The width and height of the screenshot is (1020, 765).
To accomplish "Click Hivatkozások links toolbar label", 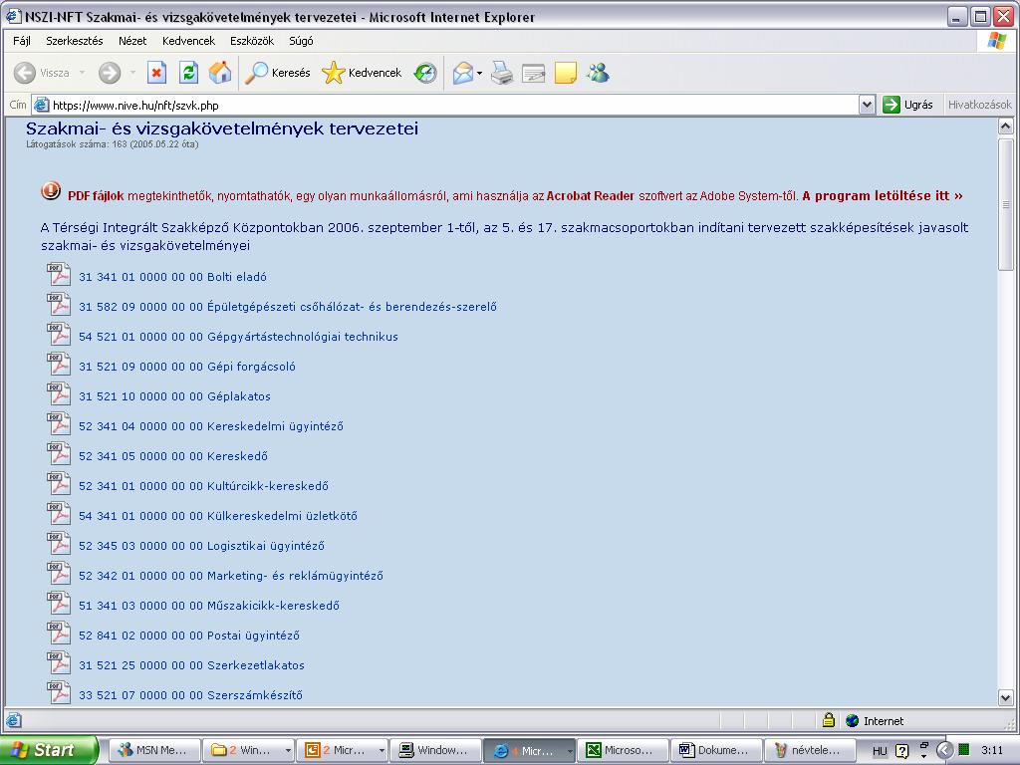I will 980,105.
